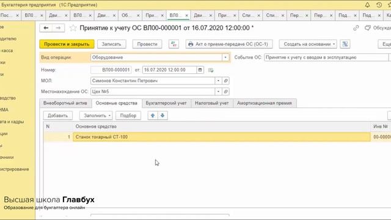Open the notifications bell icon
391x220 pixels.
click(367, 5)
